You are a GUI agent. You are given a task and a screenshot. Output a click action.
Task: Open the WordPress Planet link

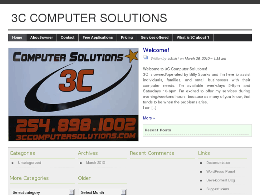tap(221, 171)
